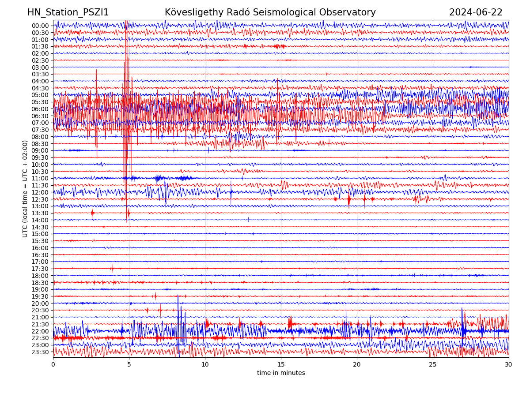The height and width of the screenshot is (397, 530).
Task: Select the 12:30 trace time label
Action: (x=40, y=199)
